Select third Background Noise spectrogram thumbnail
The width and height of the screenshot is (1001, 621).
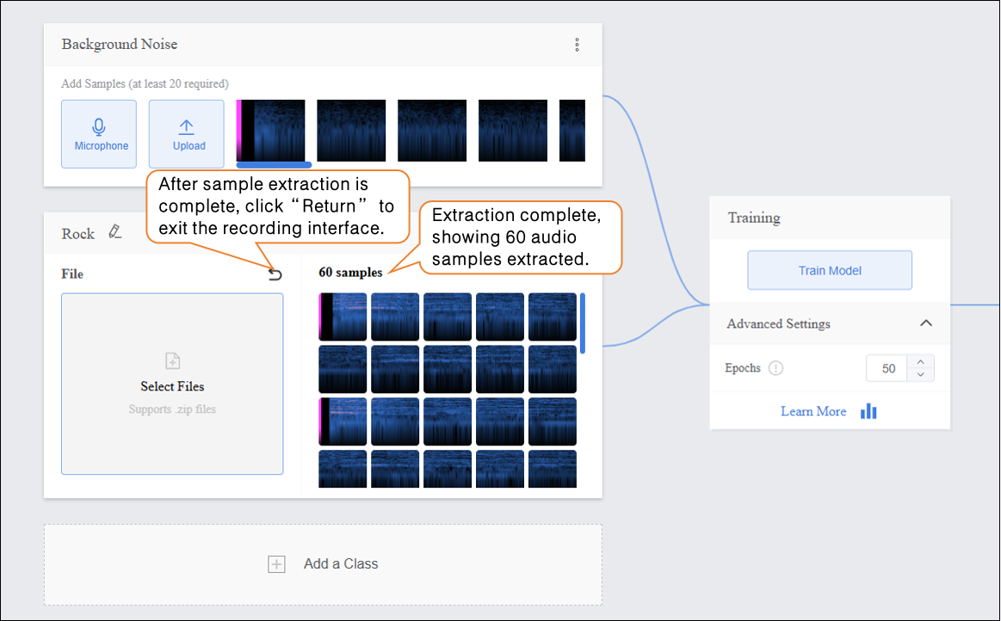pyautogui.click(x=432, y=131)
